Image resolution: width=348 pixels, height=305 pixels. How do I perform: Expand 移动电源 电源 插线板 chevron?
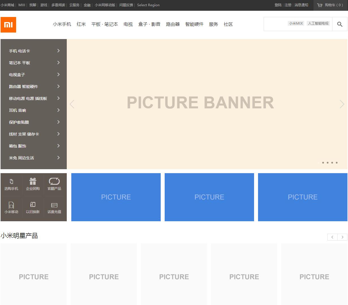click(x=59, y=98)
